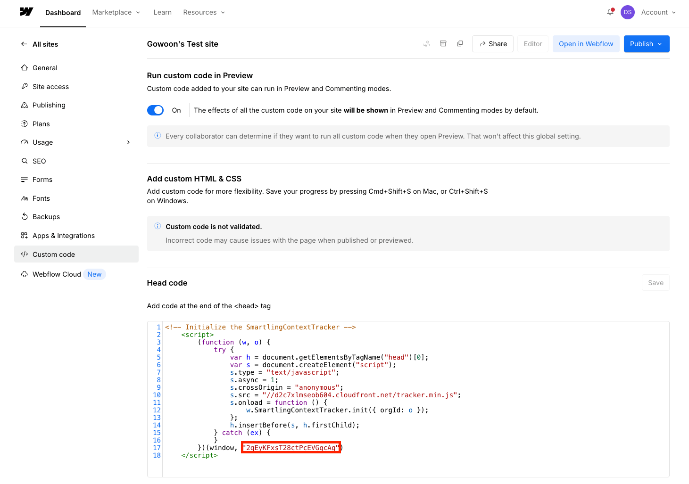Click the Backups restore icon
Image resolution: width=689 pixels, height=484 pixels.
coord(25,217)
